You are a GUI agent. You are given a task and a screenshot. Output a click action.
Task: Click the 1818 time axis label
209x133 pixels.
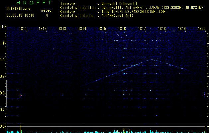tap(162, 29)
